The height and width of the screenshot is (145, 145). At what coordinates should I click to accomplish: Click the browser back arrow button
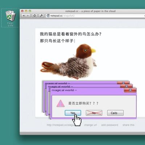[x=24, y=16]
